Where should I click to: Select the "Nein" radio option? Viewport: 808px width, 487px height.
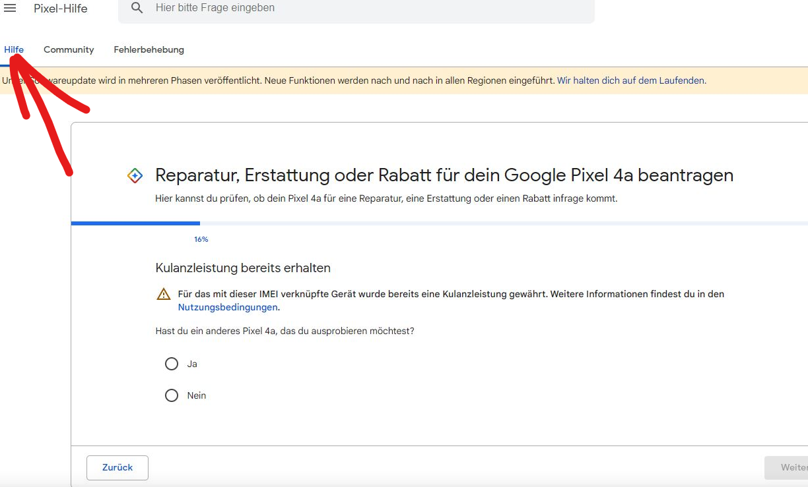pos(172,395)
